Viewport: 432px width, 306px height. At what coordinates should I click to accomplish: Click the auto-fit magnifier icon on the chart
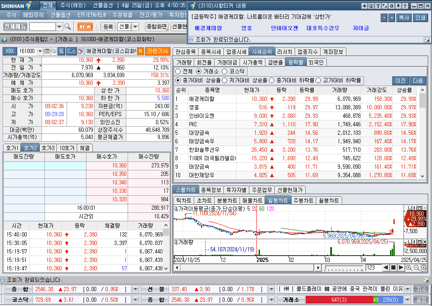[424, 268]
